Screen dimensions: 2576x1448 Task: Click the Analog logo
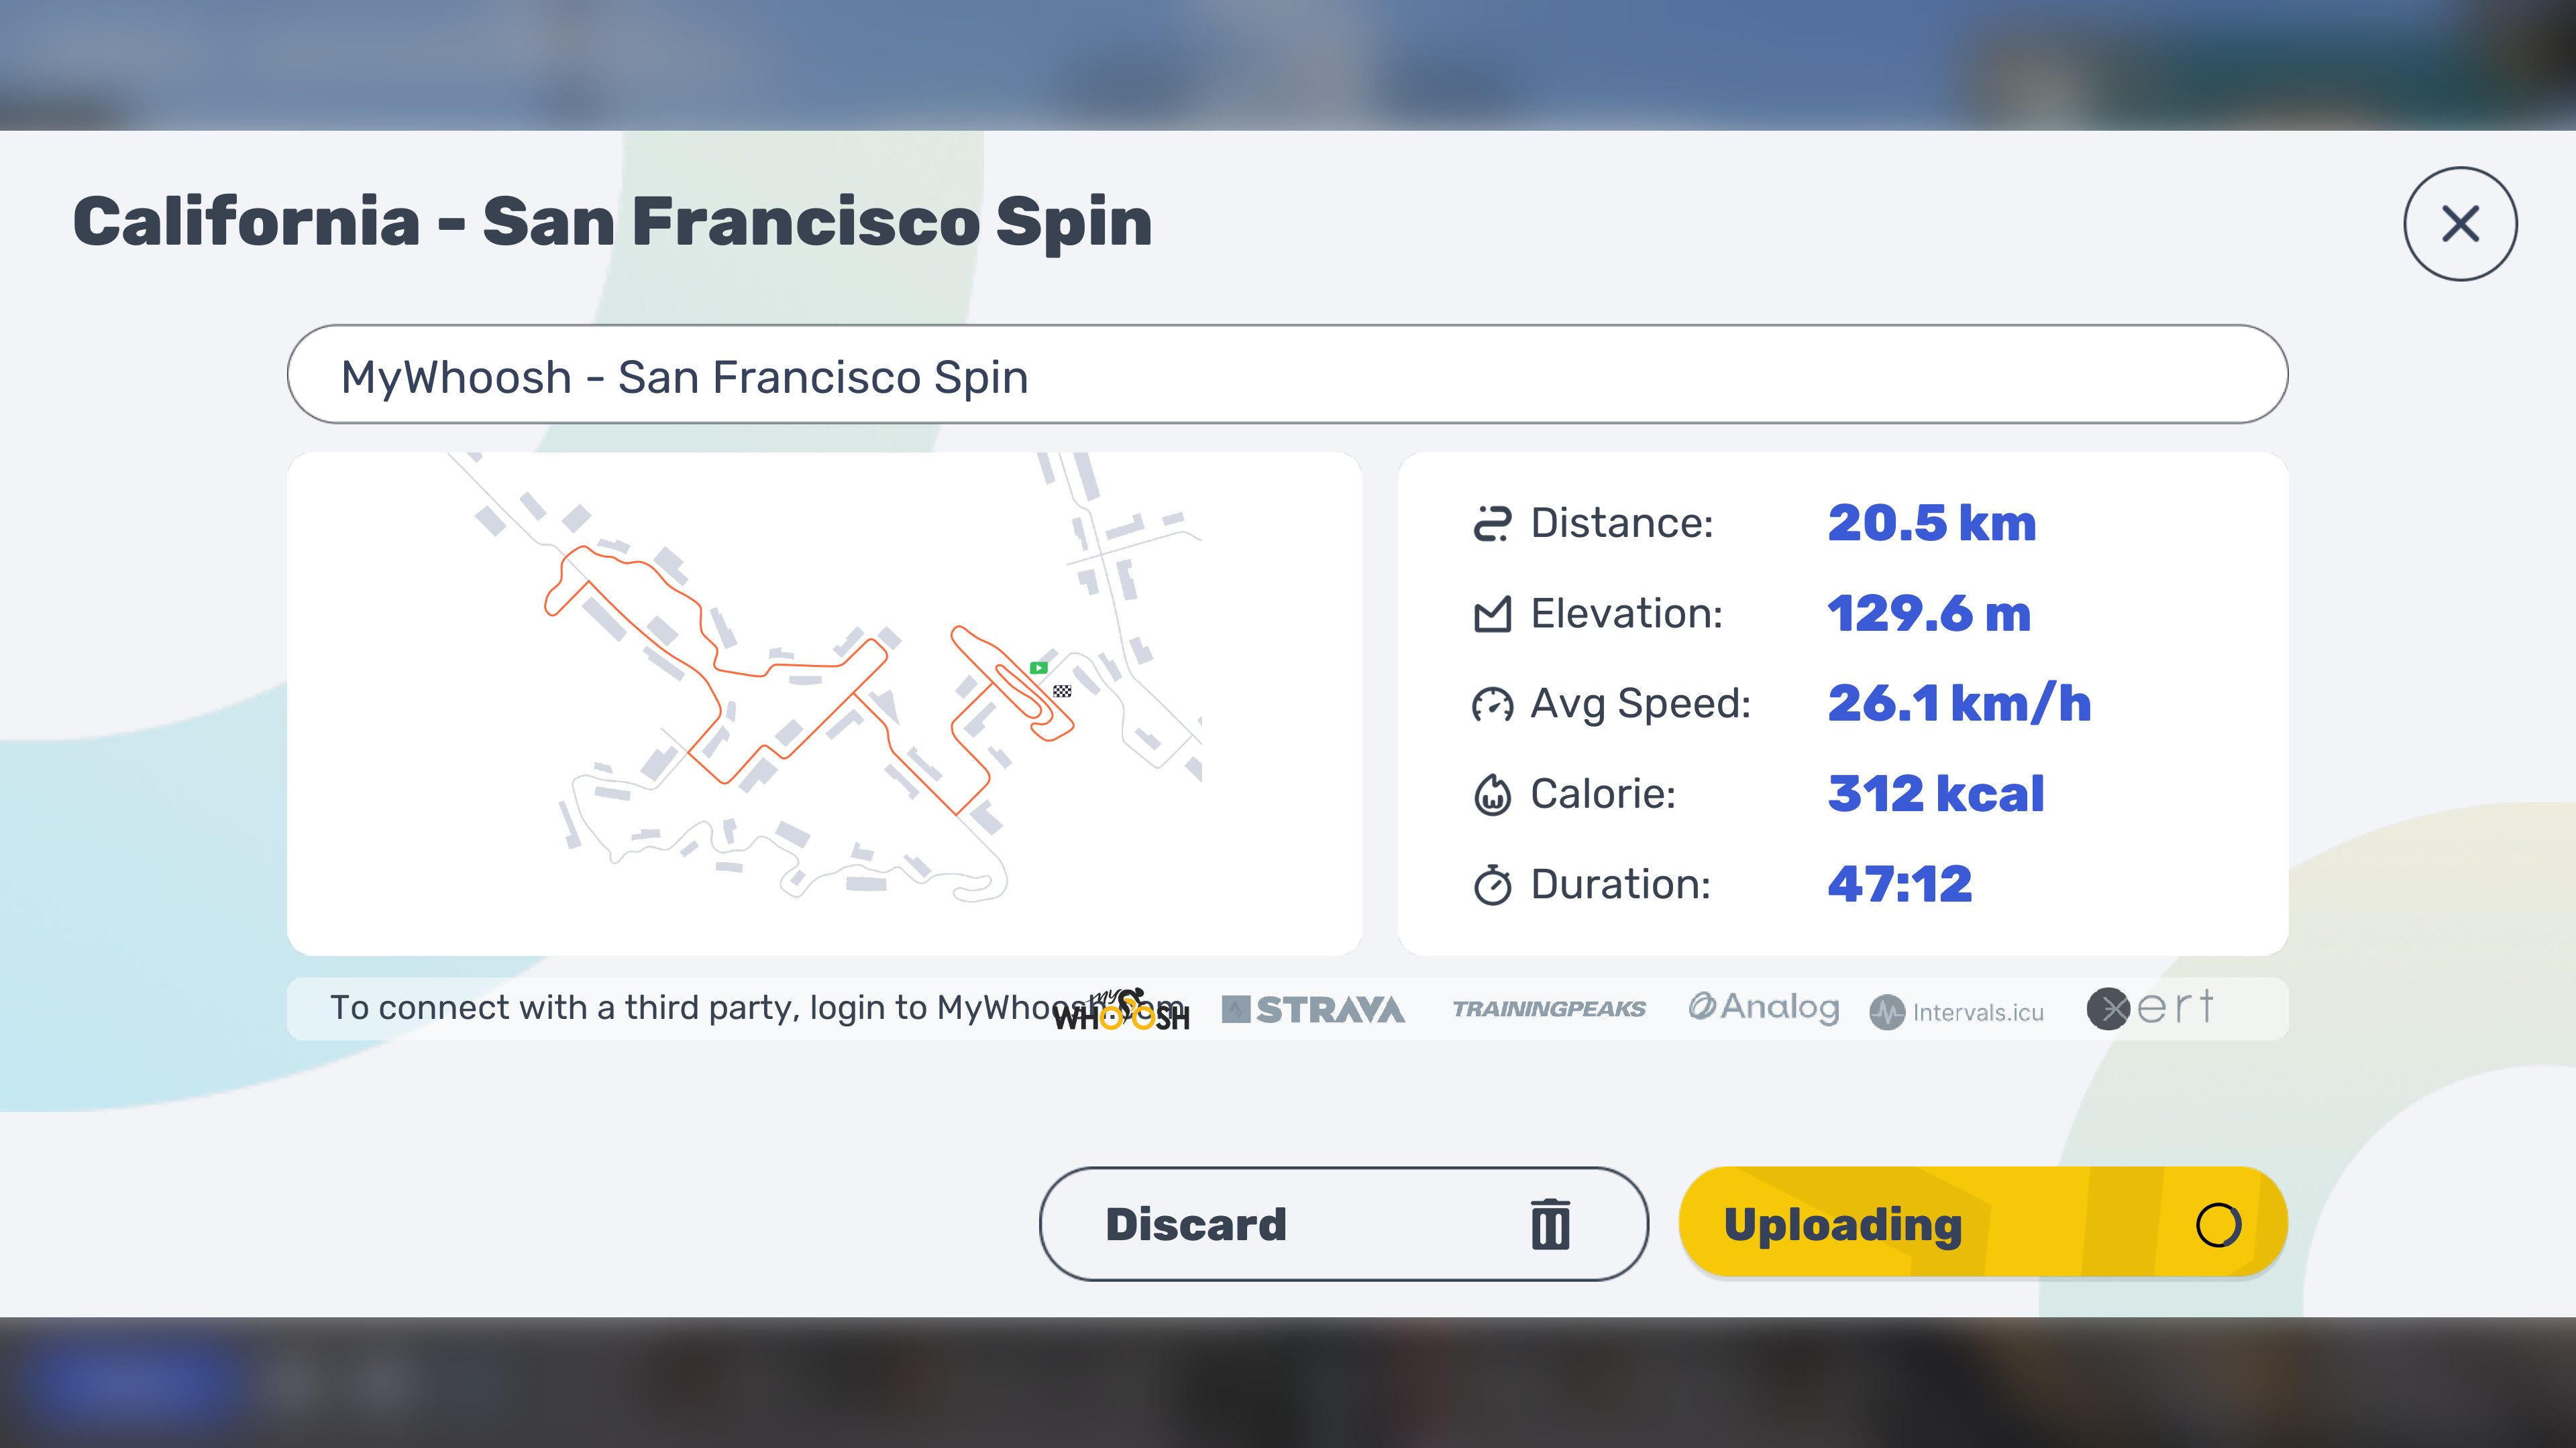coord(1763,1008)
